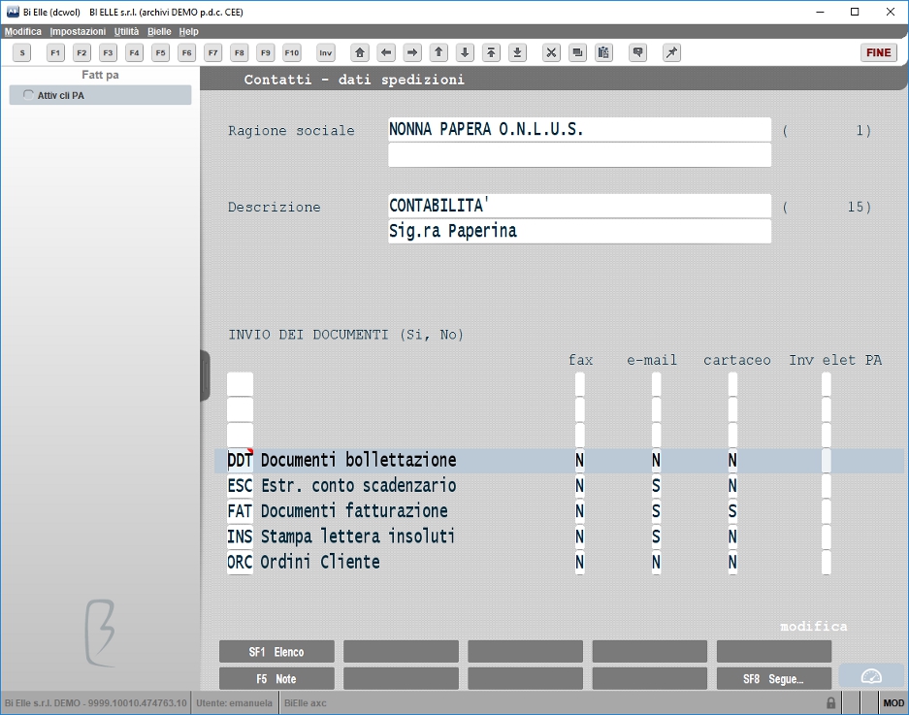Collapse the left sidebar using the handle

tap(205, 375)
